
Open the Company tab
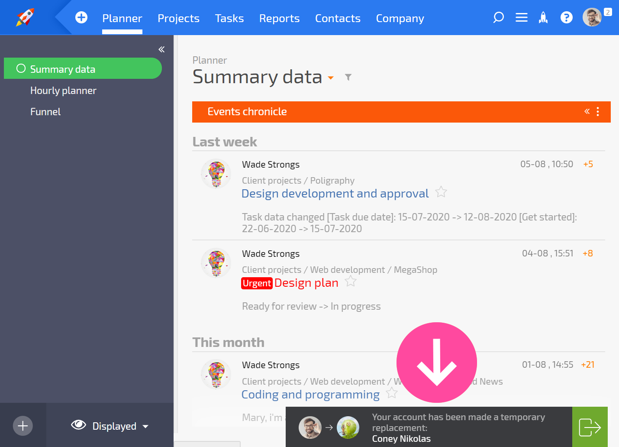[400, 18]
